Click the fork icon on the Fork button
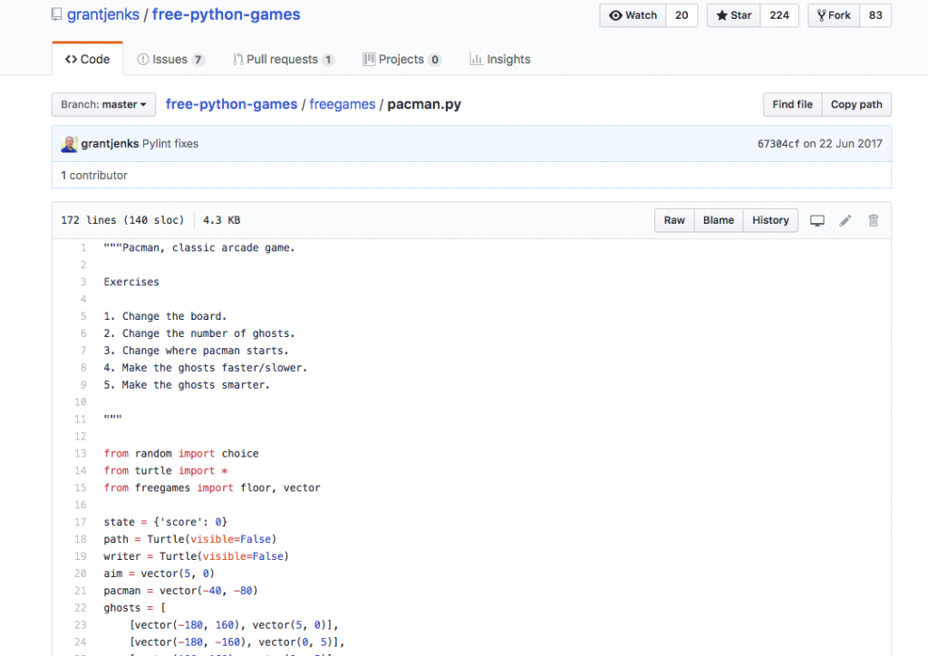The image size is (928, 656). (820, 14)
